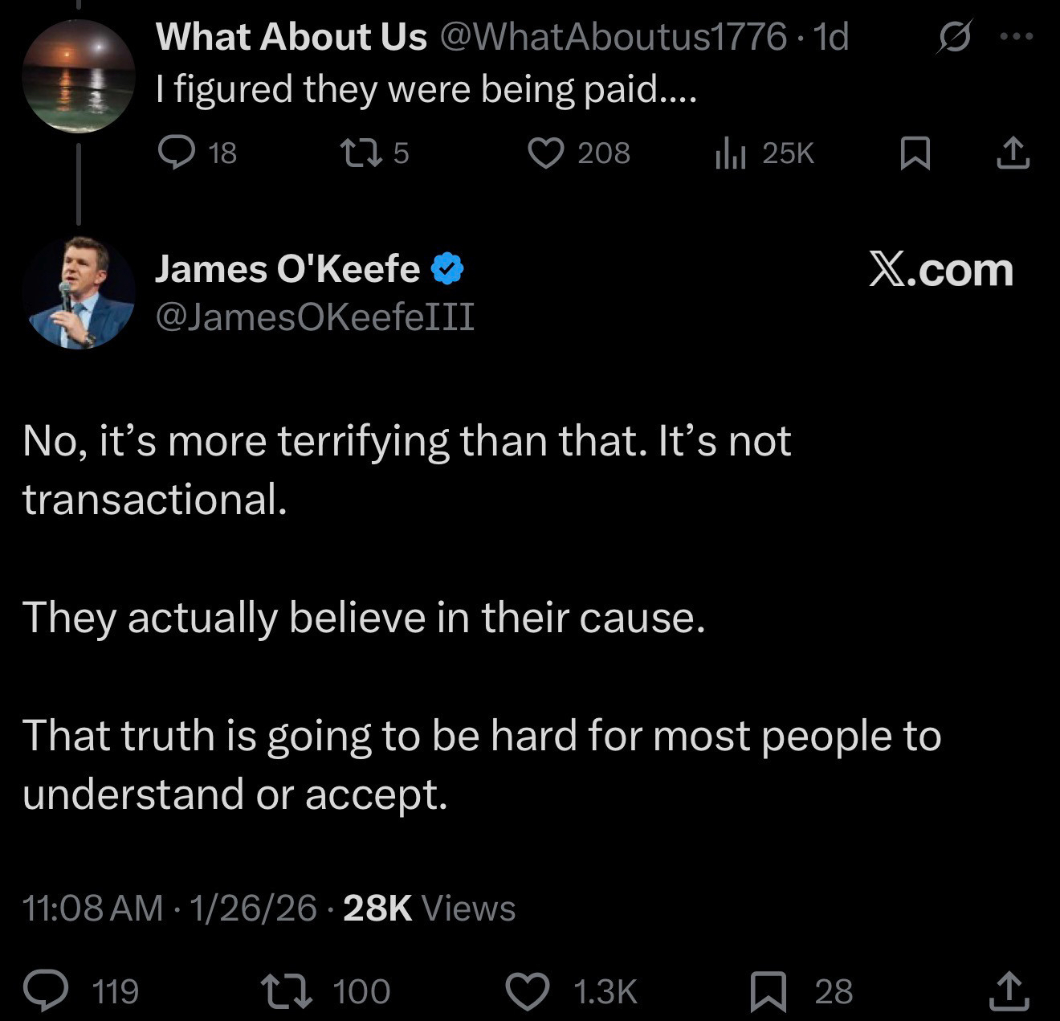Share James O'Keefe's post
The image size is (1060, 1021).
(1009, 990)
